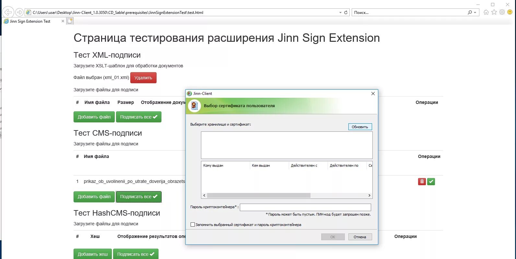Screen dimensions: 516x259
Task: Click the Операции header in CMS table
Action: click(429, 156)
